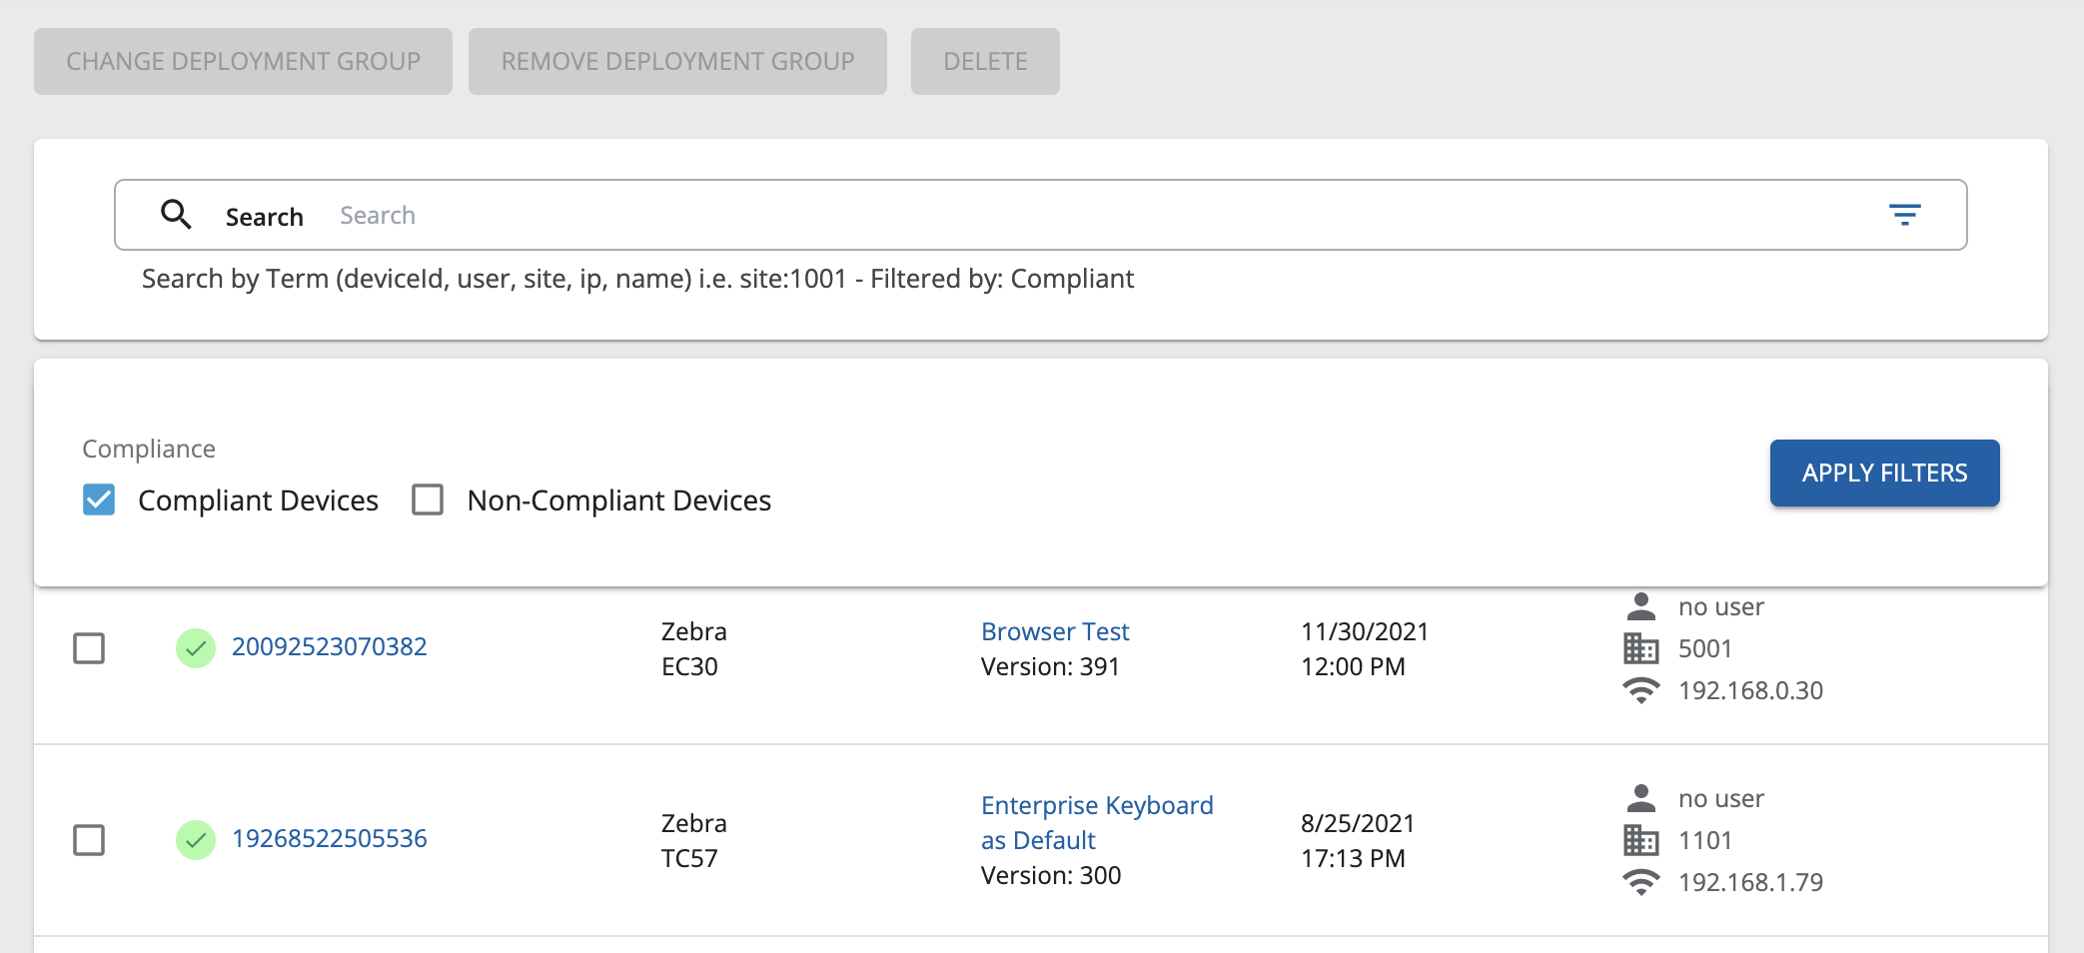Click the Non-Compliant Devices label

[x=619, y=499]
